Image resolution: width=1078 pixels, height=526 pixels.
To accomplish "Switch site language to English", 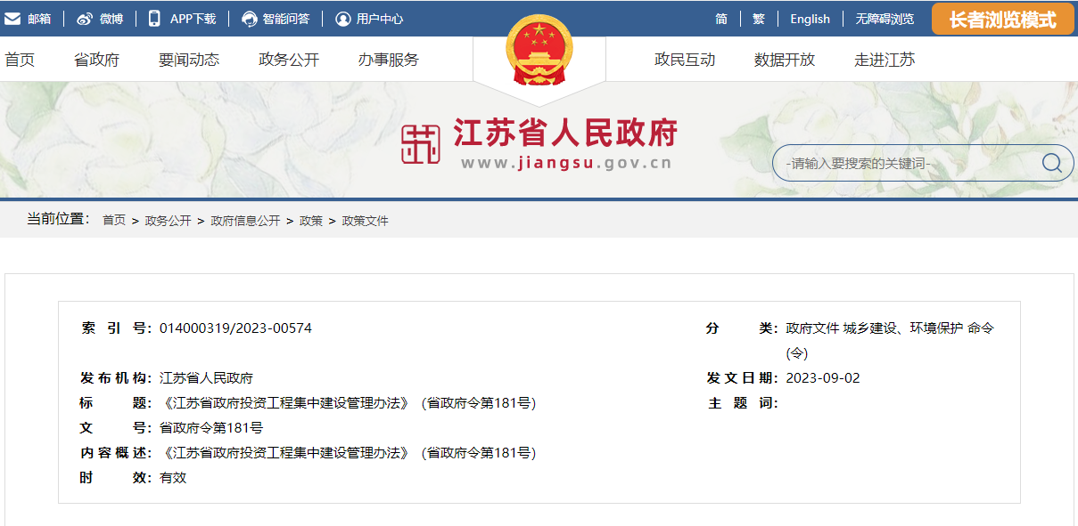I will tap(810, 19).
